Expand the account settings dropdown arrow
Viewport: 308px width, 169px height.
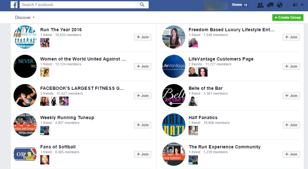pos(302,5)
